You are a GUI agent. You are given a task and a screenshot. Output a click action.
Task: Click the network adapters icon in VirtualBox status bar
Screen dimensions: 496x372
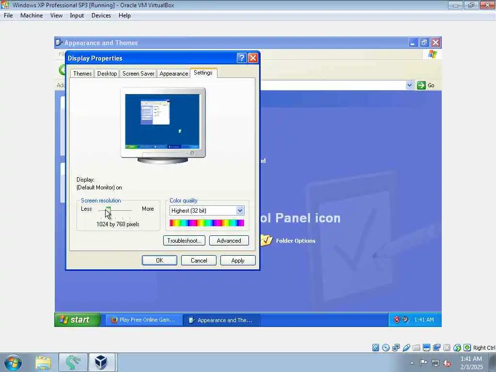tap(396, 348)
